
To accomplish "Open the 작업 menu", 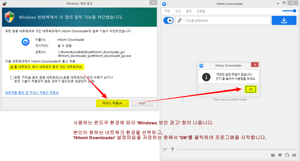I will (167, 11).
